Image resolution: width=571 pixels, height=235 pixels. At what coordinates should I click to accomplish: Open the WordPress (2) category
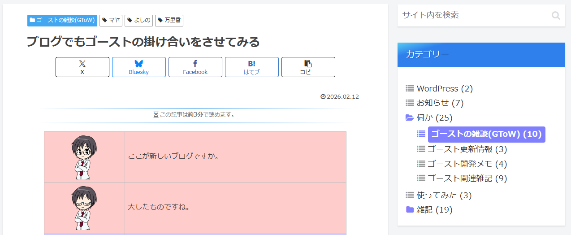445,89
